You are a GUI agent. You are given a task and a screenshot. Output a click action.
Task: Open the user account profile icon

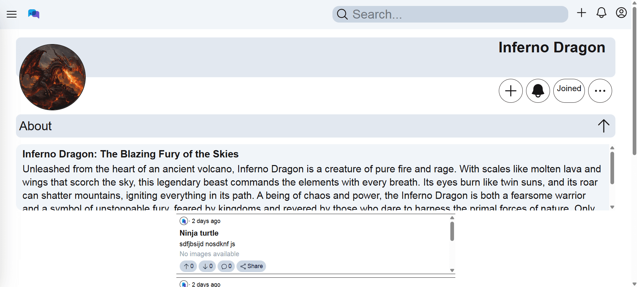point(621,13)
